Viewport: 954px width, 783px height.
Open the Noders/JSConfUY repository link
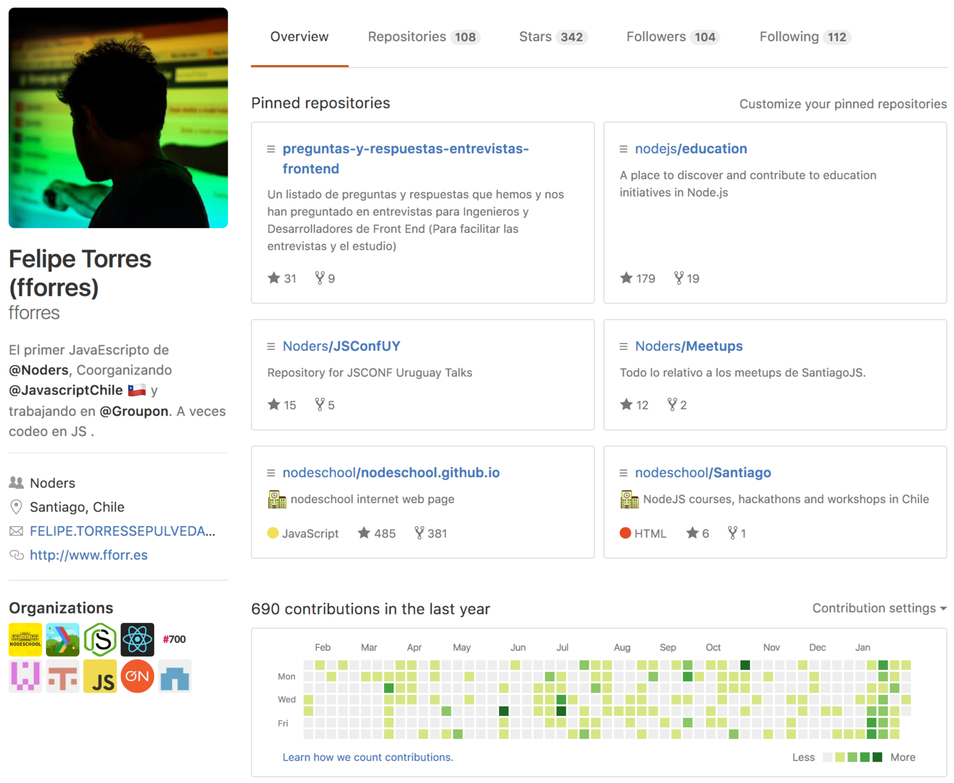point(341,346)
